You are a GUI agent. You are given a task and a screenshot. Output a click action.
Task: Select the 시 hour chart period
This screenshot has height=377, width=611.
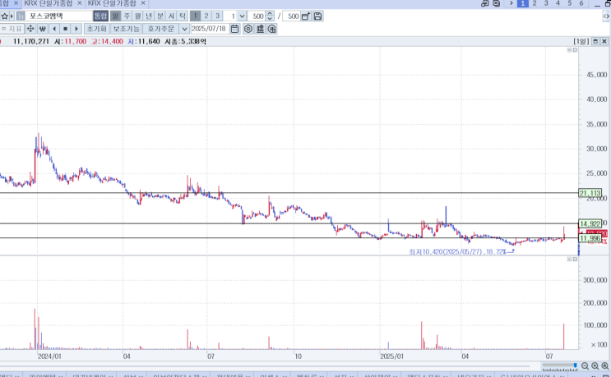[x=171, y=16]
